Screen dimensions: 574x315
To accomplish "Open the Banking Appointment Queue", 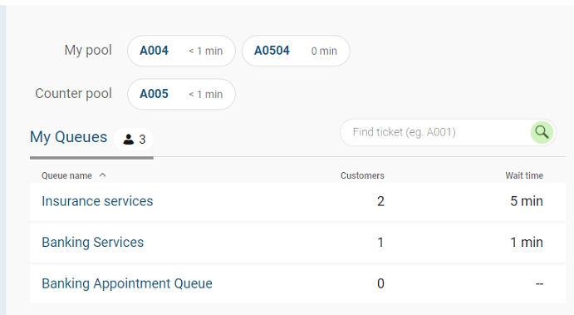I will click(297, 283).
